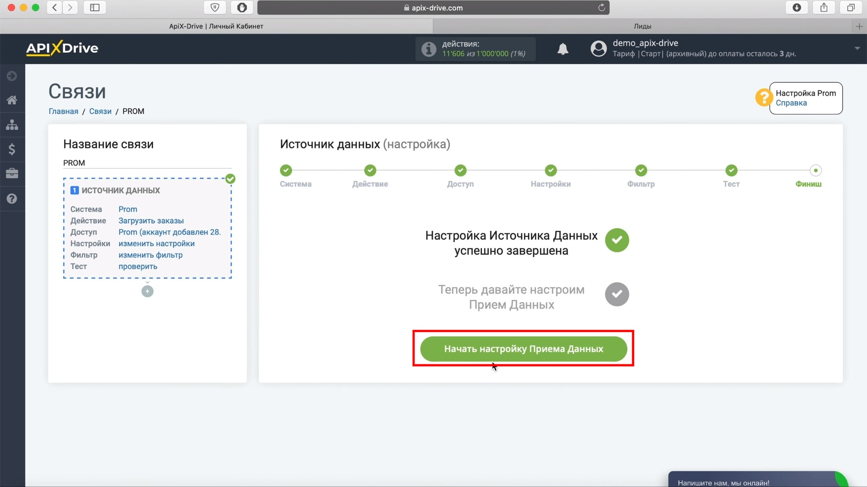Screen dimensions: 867x487
Task: Click the green check on data source block
Action: click(230, 179)
